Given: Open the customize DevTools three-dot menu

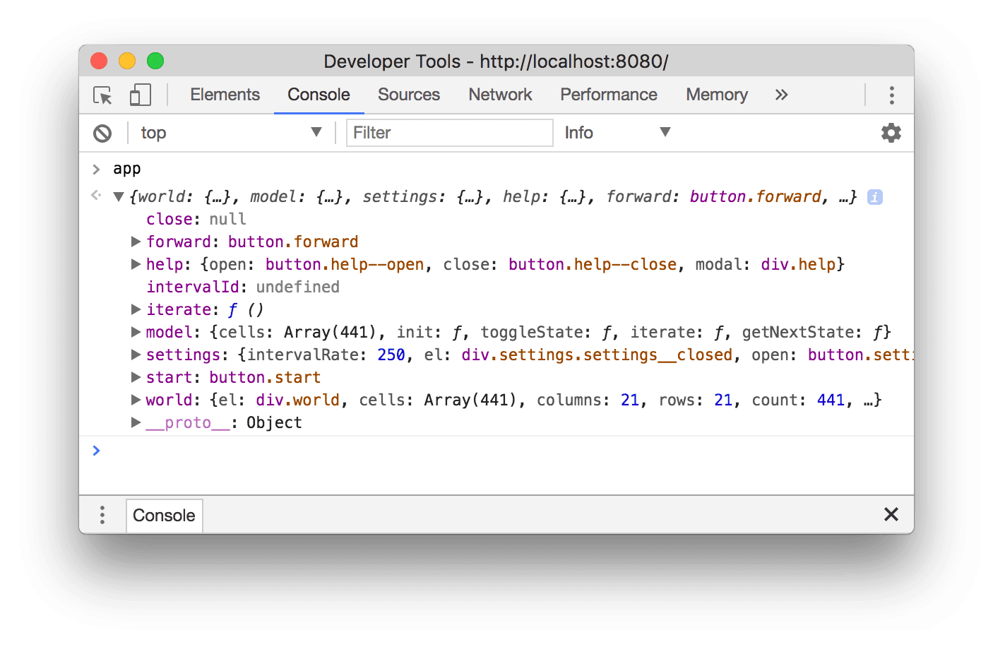Looking at the screenshot, I should click(891, 95).
